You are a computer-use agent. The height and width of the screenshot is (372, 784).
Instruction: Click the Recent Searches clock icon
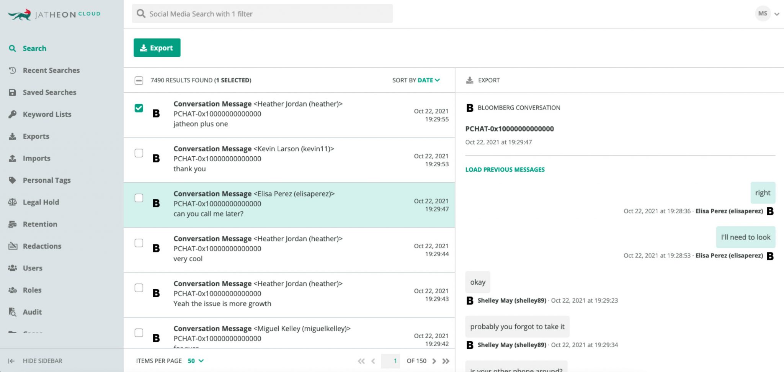(x=12, y=70)
